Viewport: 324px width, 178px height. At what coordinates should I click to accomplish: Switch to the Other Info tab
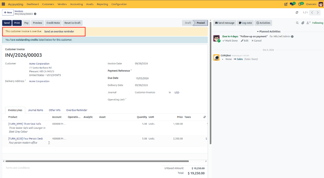pos(54,110)
